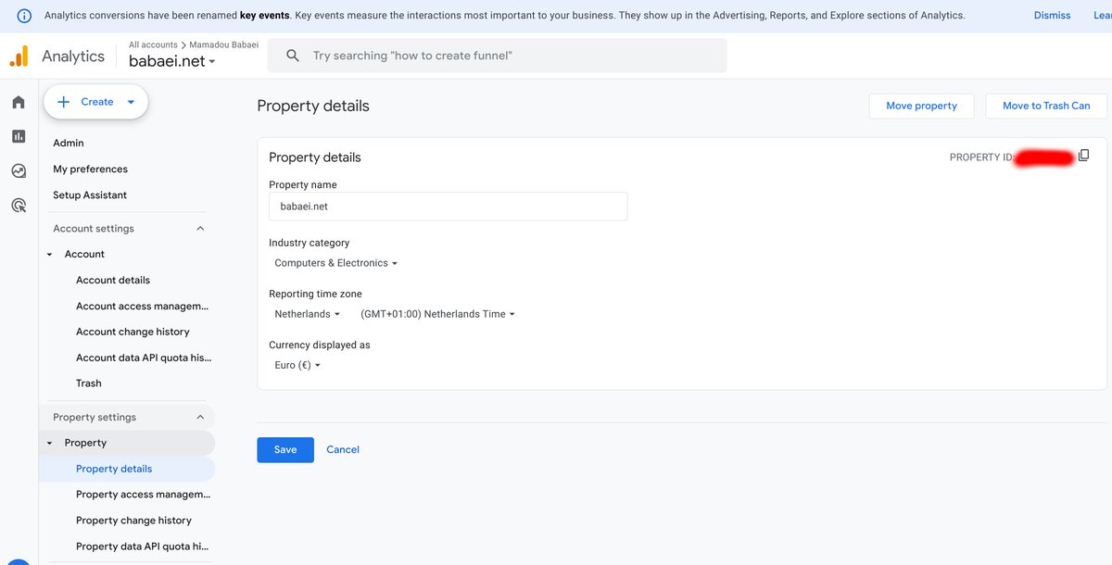
Task: Open Admin in the sidebar
Action: [x=69, y=143]
